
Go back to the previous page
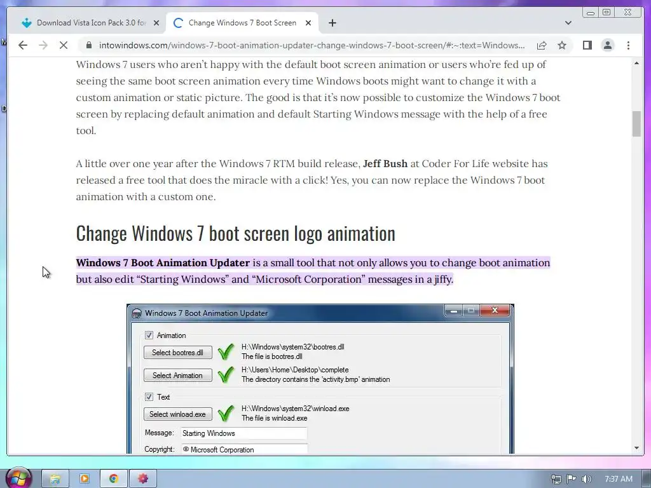[23, 45]
